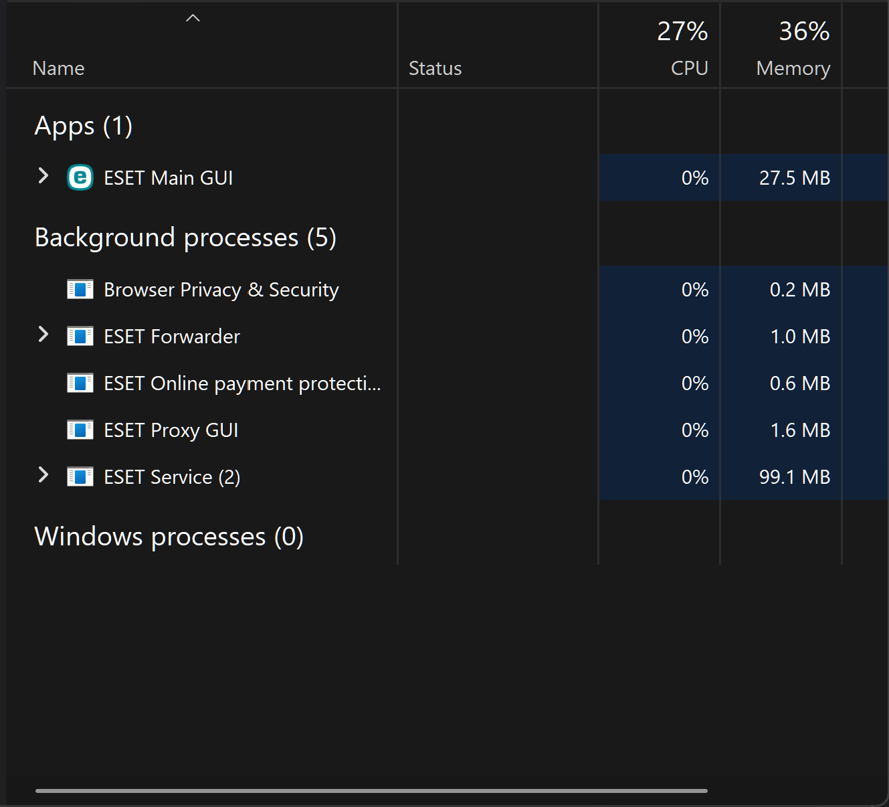Click the ESET Service process icon

pos(80,476)
